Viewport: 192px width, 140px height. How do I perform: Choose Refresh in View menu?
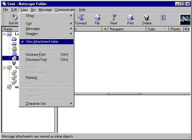pos(46,78)
